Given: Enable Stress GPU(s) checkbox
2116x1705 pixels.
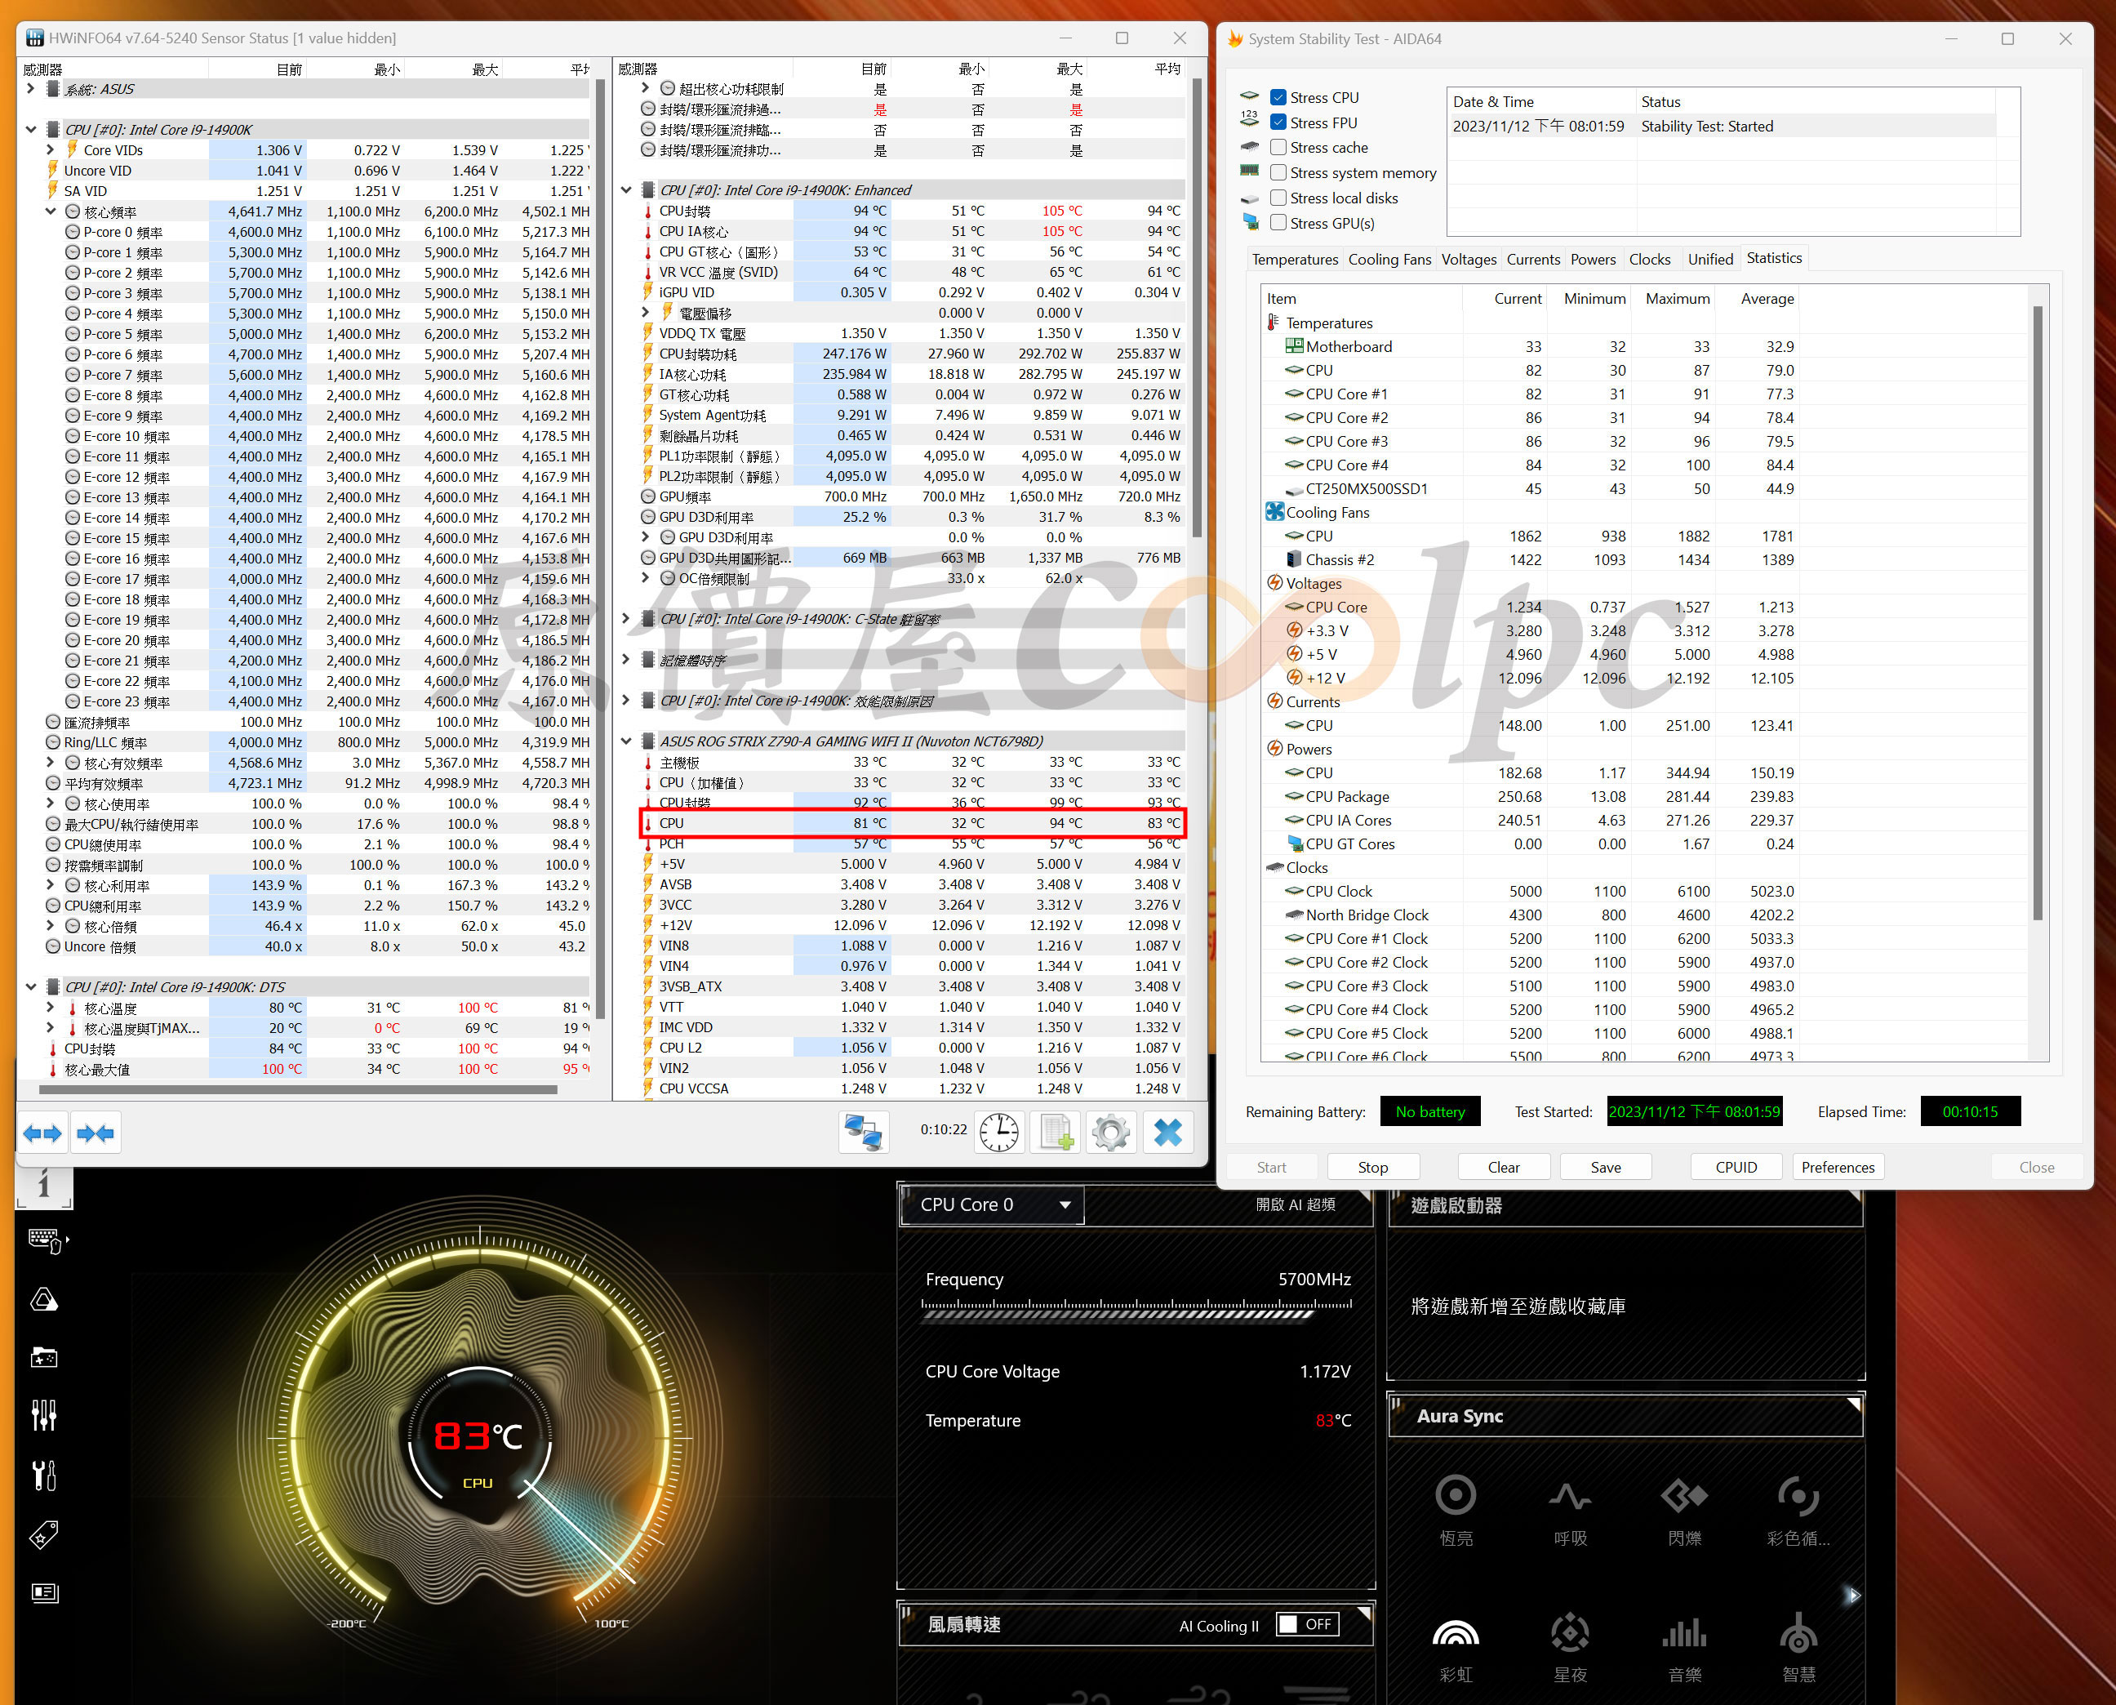Looking at the screenshot, I should click(x=1278, y=223).
